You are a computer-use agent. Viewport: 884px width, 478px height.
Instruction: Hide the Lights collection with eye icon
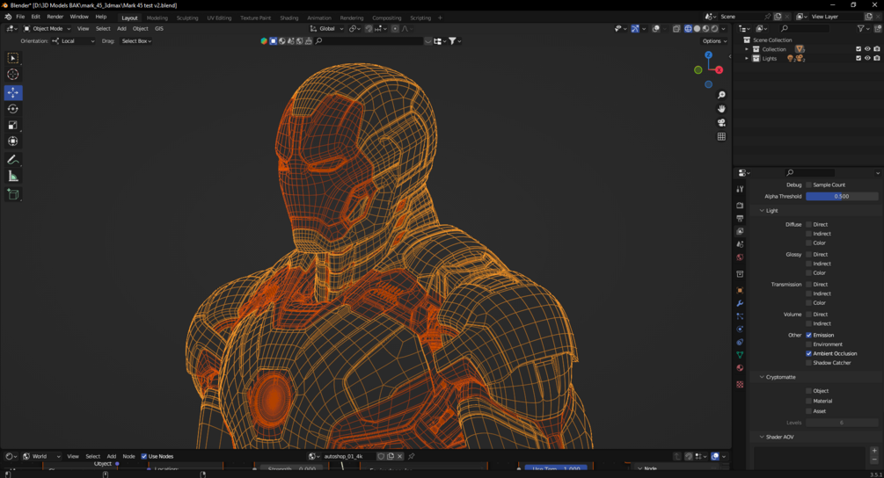pos(867,59)
